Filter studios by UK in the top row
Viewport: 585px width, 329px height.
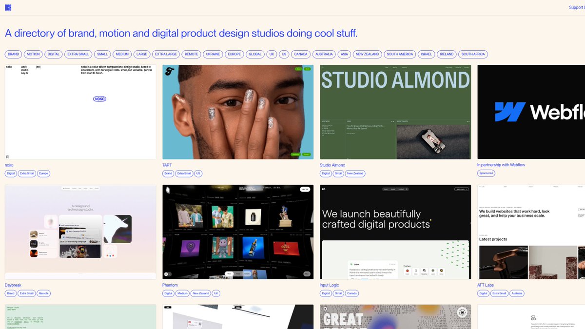pos(272,54)
